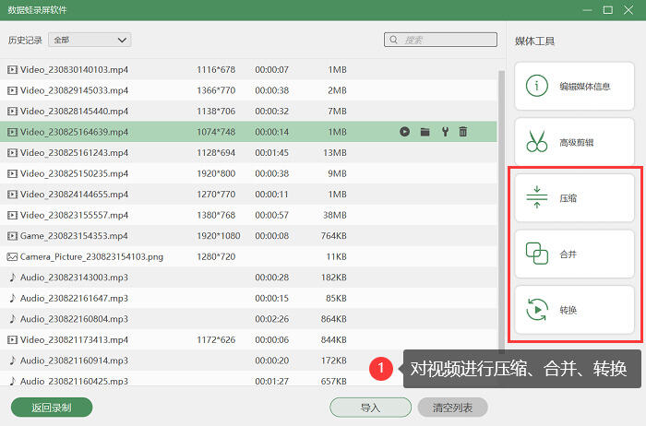Open folder location of highlighted video

click(425, 132)
